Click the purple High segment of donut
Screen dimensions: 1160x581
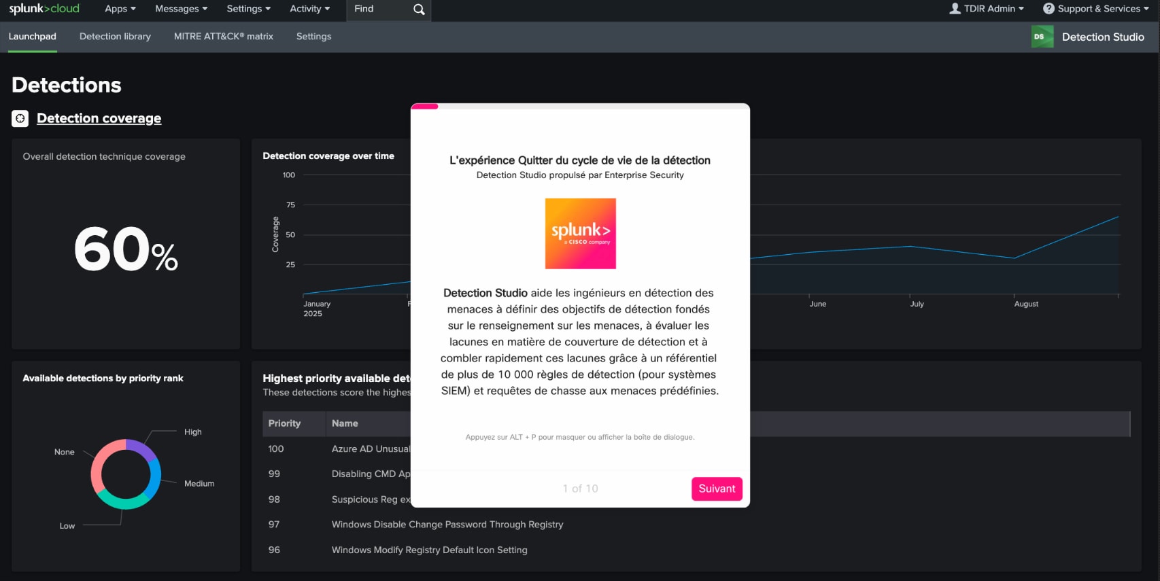[x=143, y=448]
